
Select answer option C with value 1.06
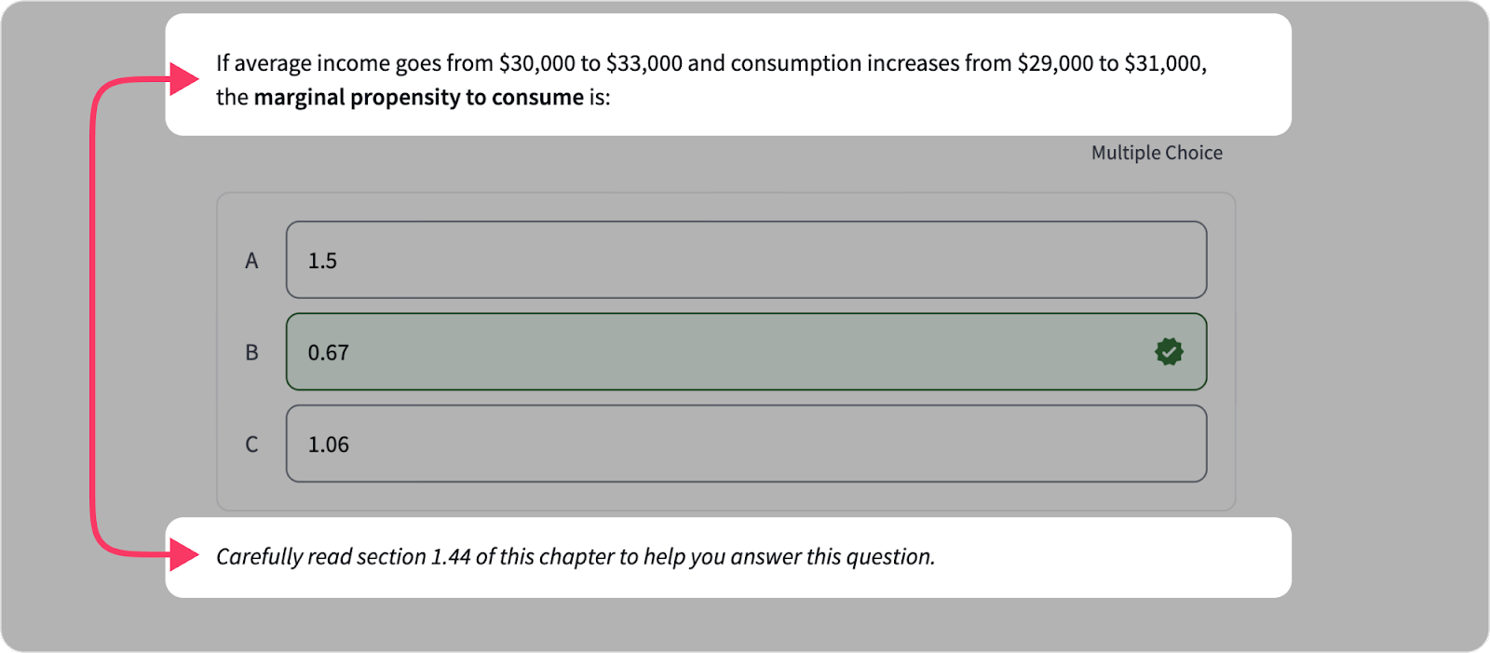[745, 443]
